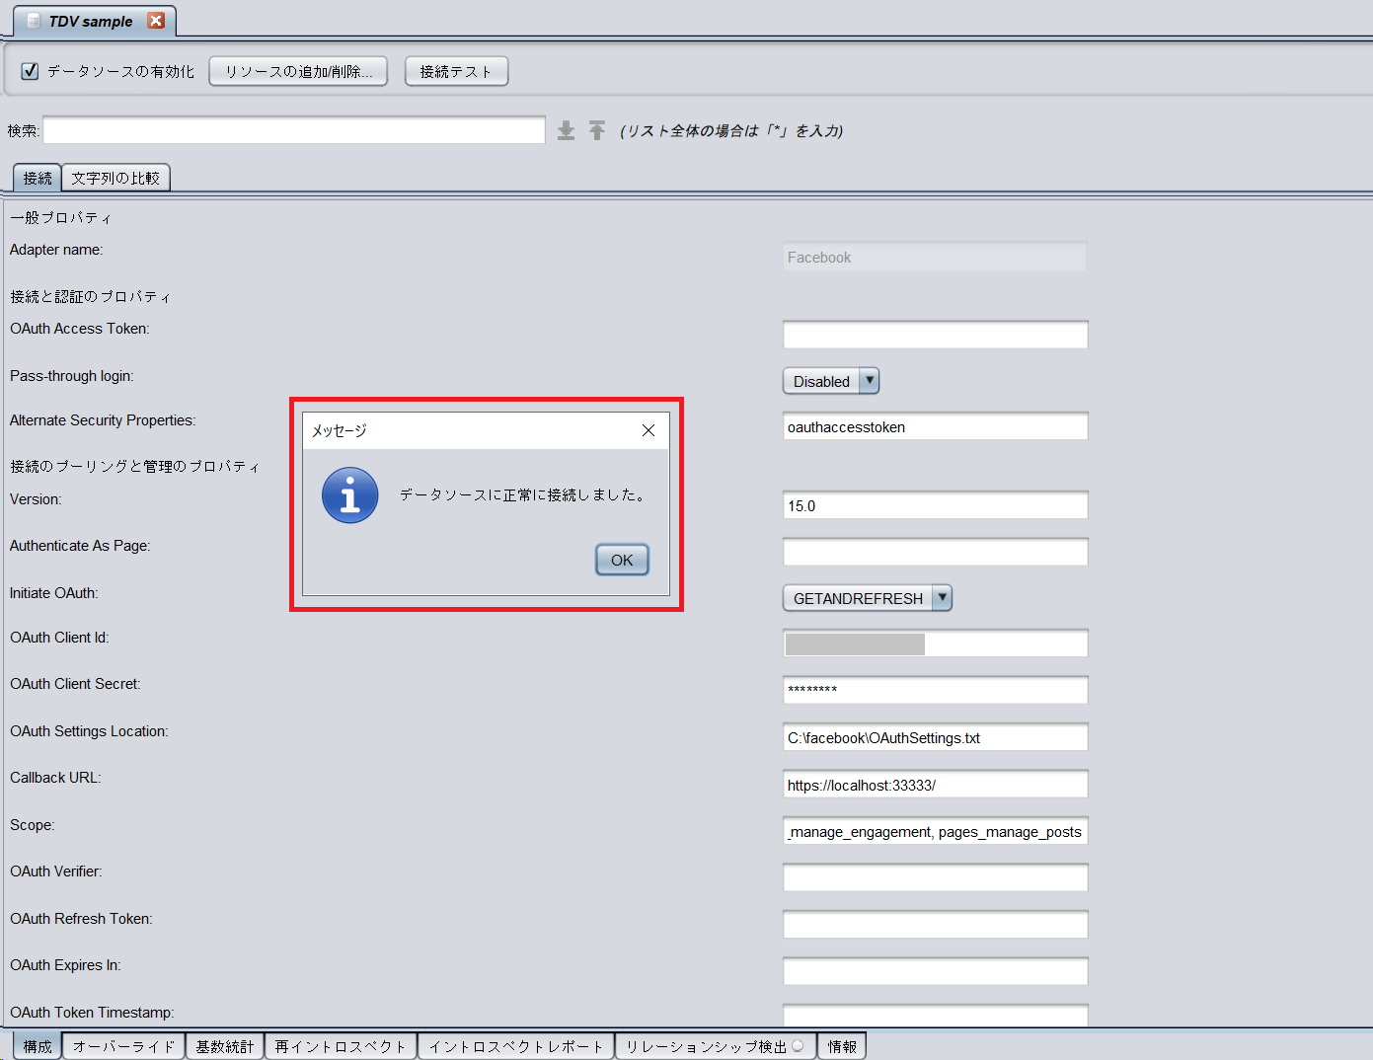The height and width of the screenshot is (1060, 1373).
Task: Open the Pass-through login Disabled dropdown
Action: (830, 381)
